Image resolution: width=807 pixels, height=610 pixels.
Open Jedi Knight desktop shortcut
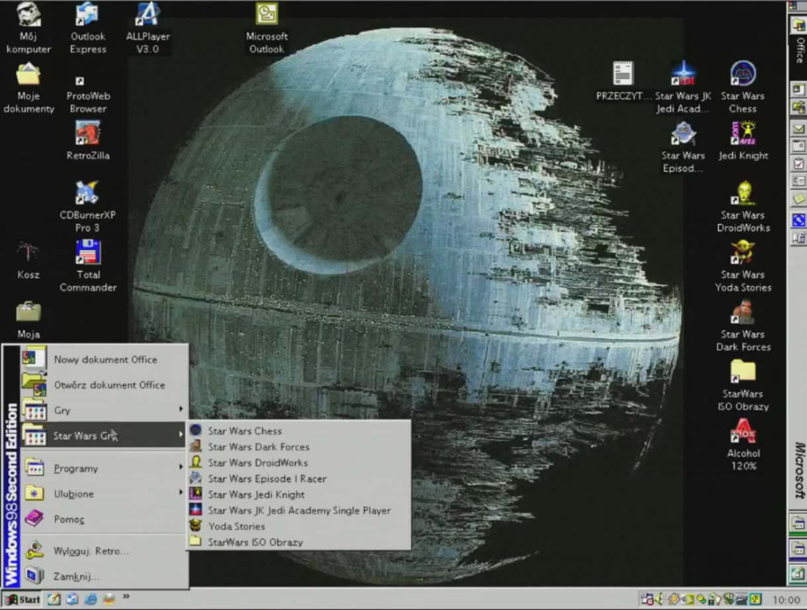coord(742,141)
